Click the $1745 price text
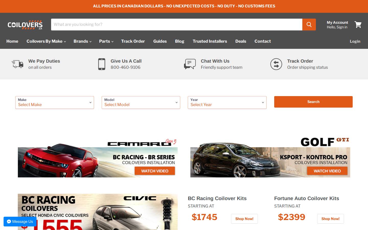Screen dimensions: 368x230 tap(204, 217)
